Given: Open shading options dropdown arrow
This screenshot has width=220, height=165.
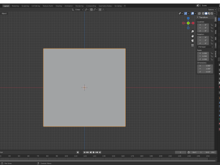Looking at the screenshot, I should tap(215, 13).
